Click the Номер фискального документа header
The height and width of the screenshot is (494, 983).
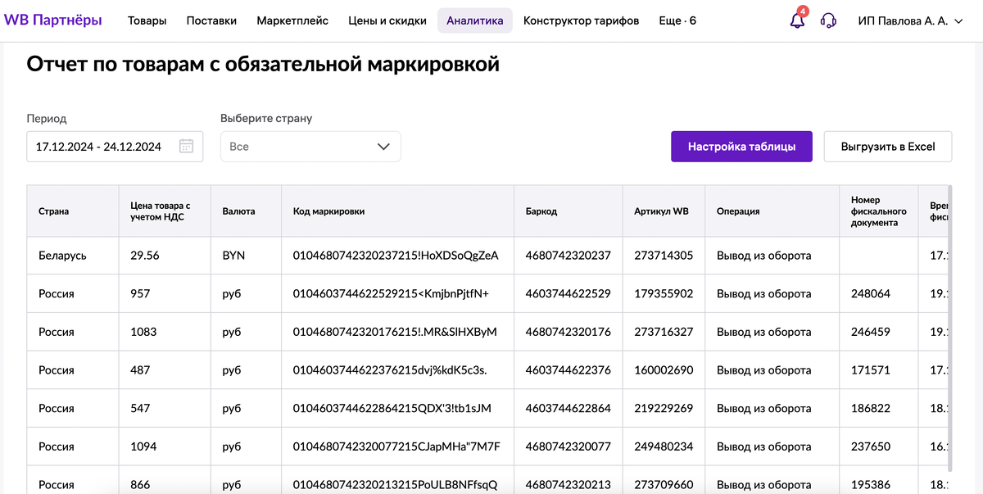click(x=877, y=211)
